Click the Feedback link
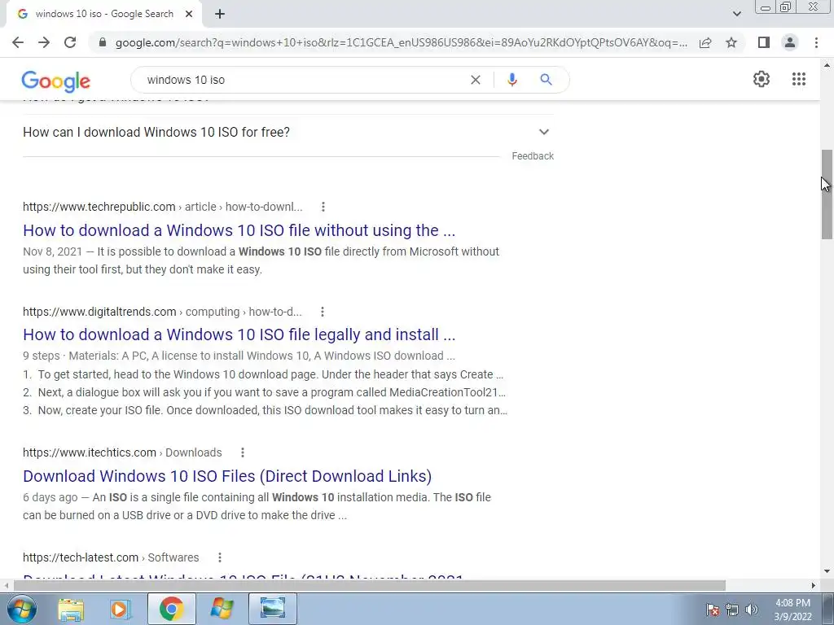Viewport: 834px width, 625px height. pos(533,156)
